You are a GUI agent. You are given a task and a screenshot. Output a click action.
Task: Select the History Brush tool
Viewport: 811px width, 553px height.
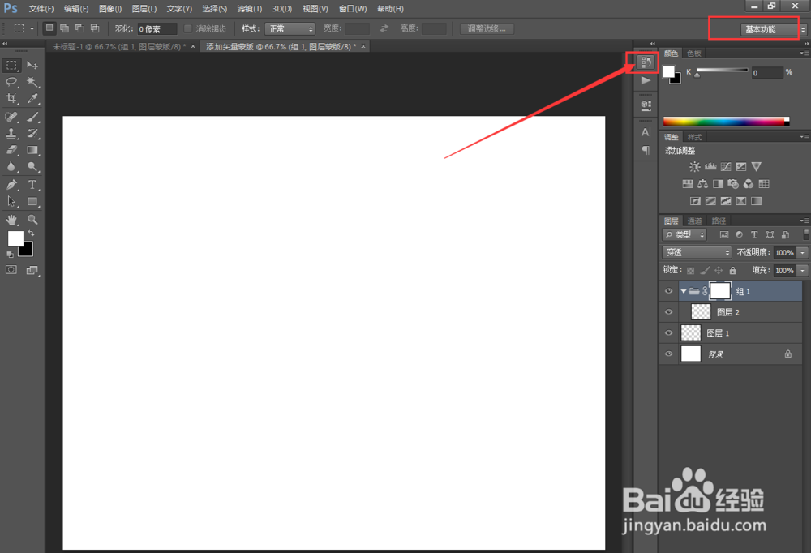[x=32, y=134]
